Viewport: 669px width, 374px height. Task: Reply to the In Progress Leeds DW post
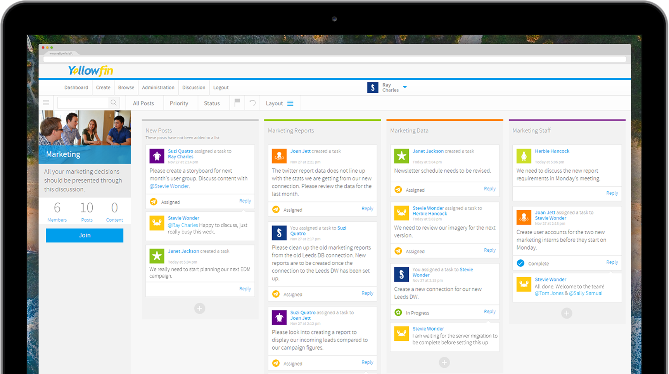tap(490, 312)
